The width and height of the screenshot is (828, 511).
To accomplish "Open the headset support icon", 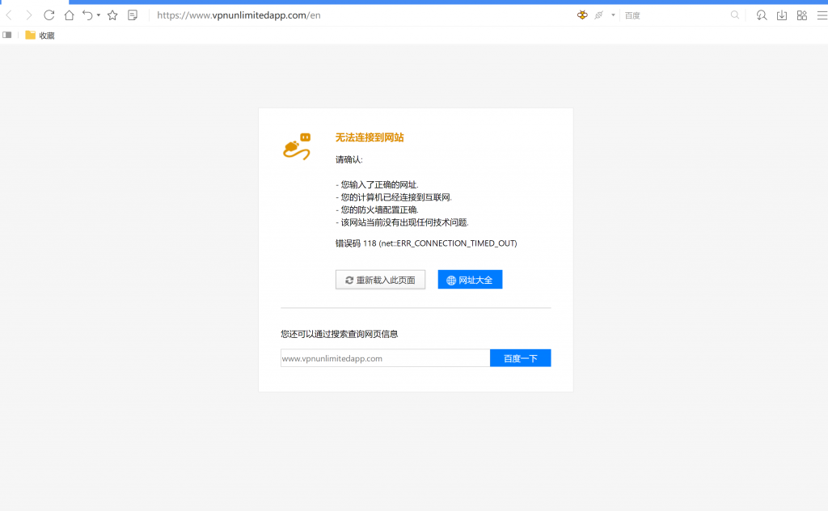I will pyautogui.click(x=762, y=15).
